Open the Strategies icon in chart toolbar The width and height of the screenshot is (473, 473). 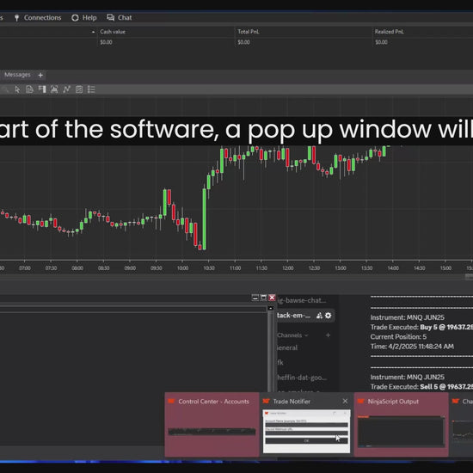(79, 89)
